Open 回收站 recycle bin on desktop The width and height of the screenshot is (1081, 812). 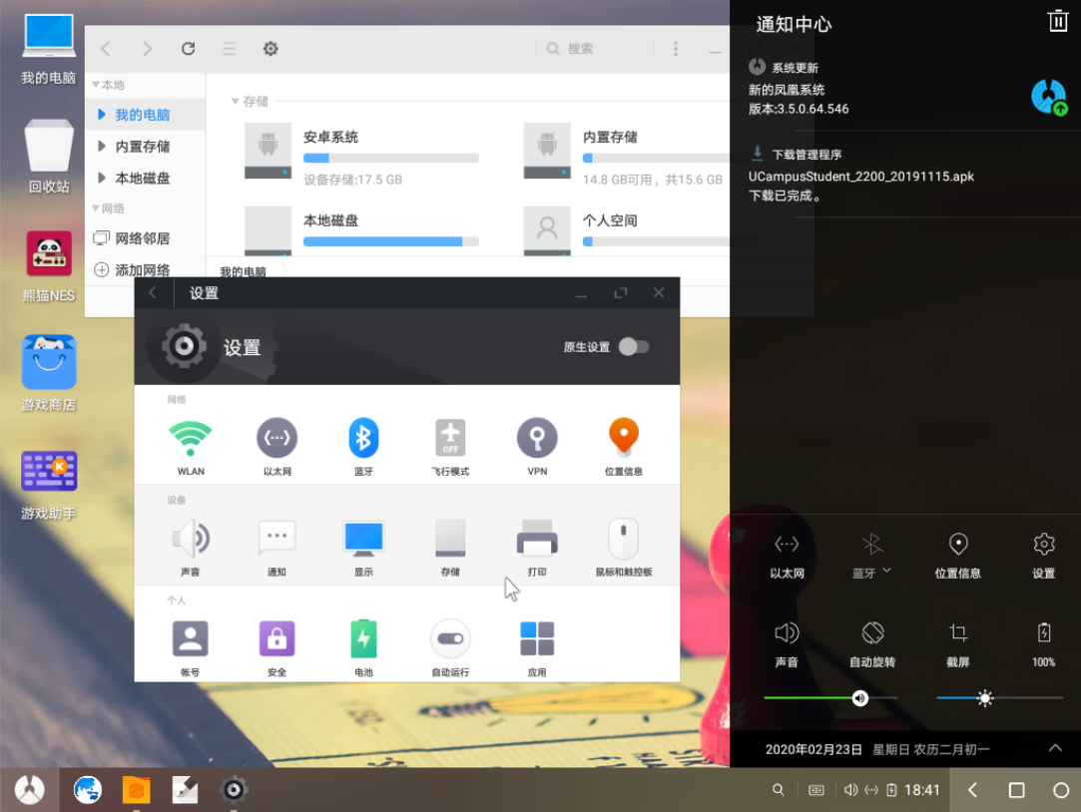48,157
